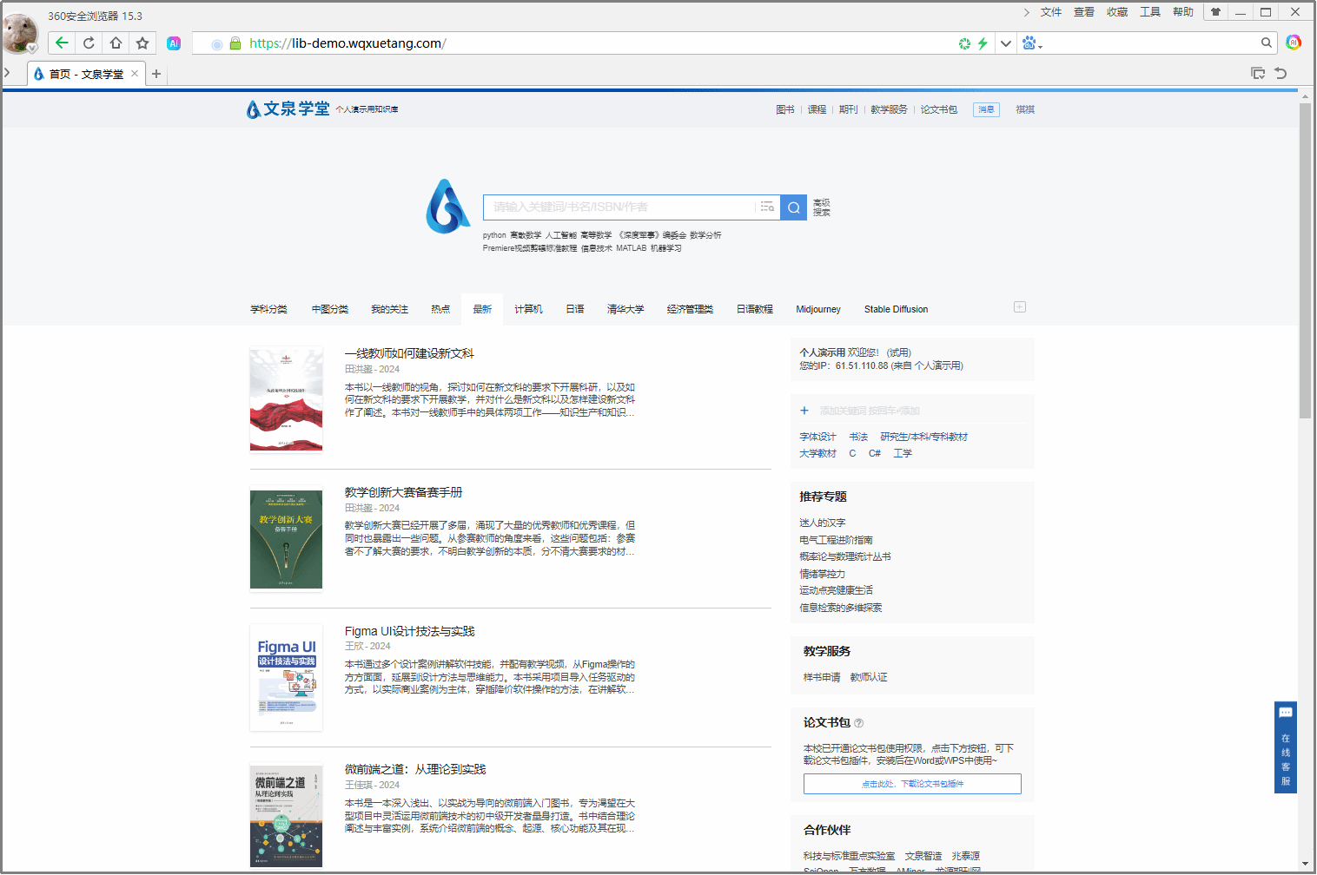Expand the sidebar chevron at left edge
The image size is (1317, 875).
[x=7, y=74]
